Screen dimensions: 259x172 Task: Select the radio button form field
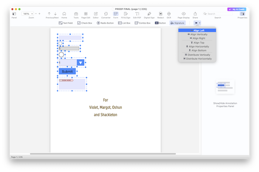coord(61,55)
